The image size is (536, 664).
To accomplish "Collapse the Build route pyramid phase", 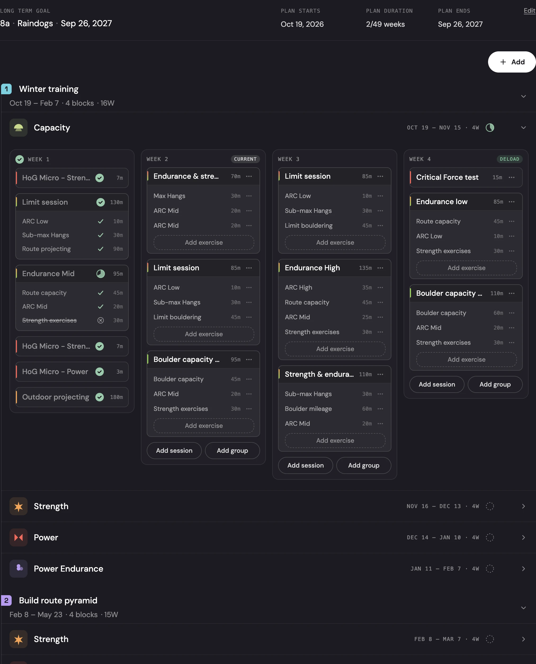I will pos(523,608).
